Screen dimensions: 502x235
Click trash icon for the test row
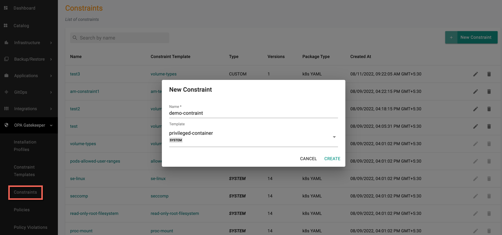click(489, 126)
